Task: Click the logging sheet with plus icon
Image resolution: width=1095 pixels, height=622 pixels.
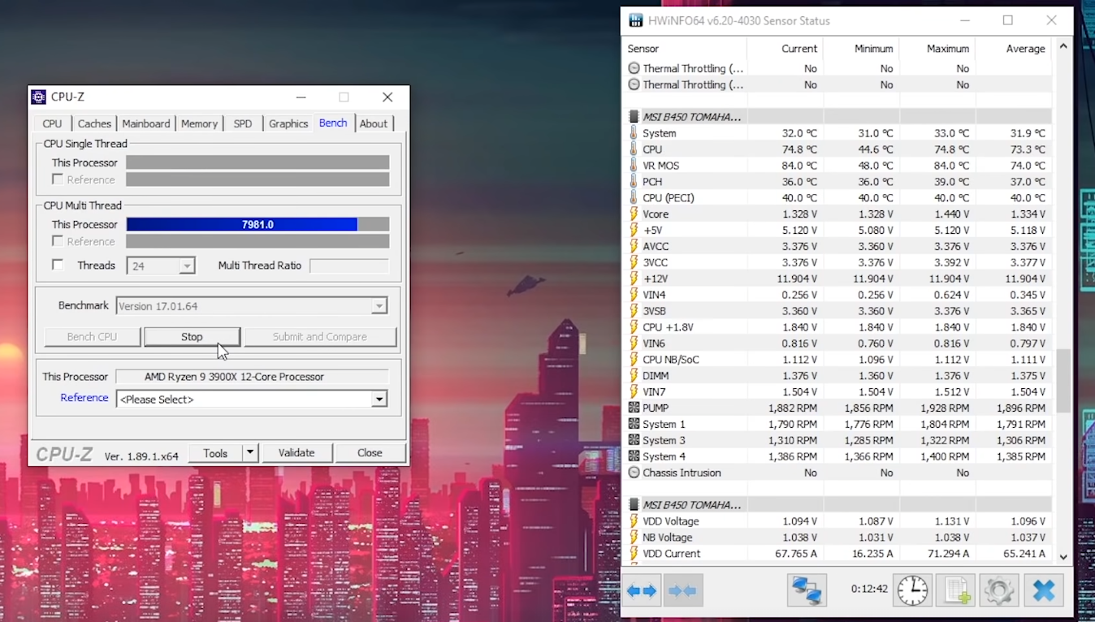Action: 955,590
